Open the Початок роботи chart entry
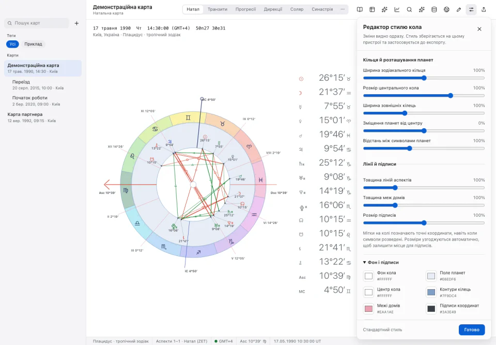Screen dimensions: 496x345 click(x=43, y=101)
